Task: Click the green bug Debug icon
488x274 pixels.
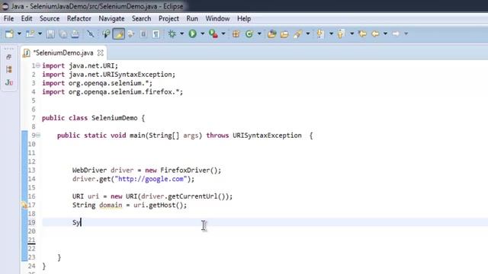Action: point(172,33)
